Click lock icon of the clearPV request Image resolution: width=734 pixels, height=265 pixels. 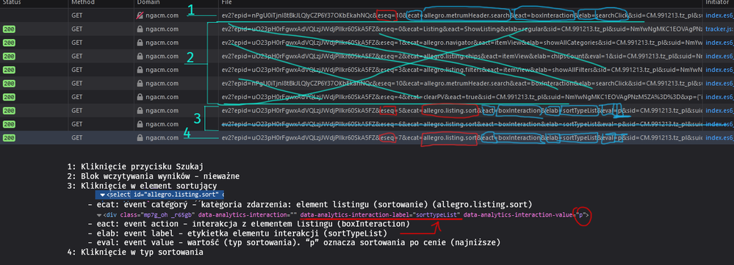tap(140, 97)
